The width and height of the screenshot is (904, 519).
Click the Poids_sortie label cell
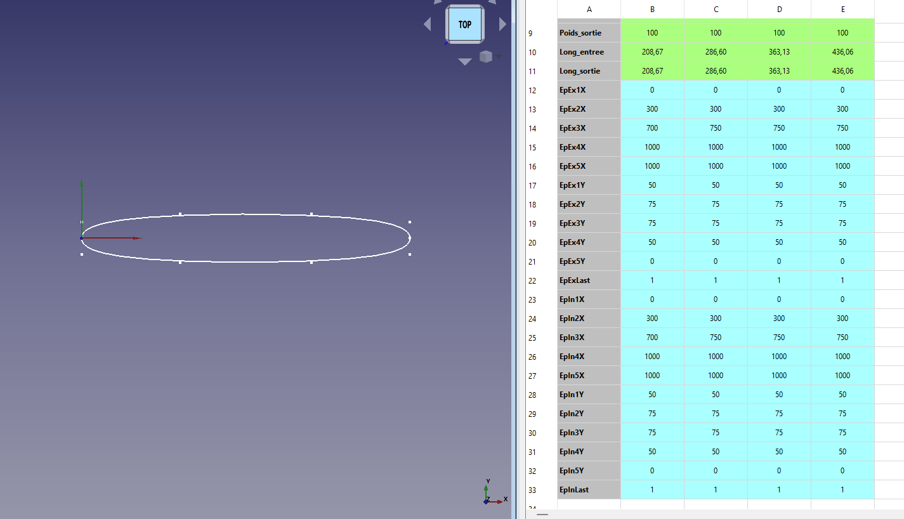pyautogui.click(x=589, y=33)
